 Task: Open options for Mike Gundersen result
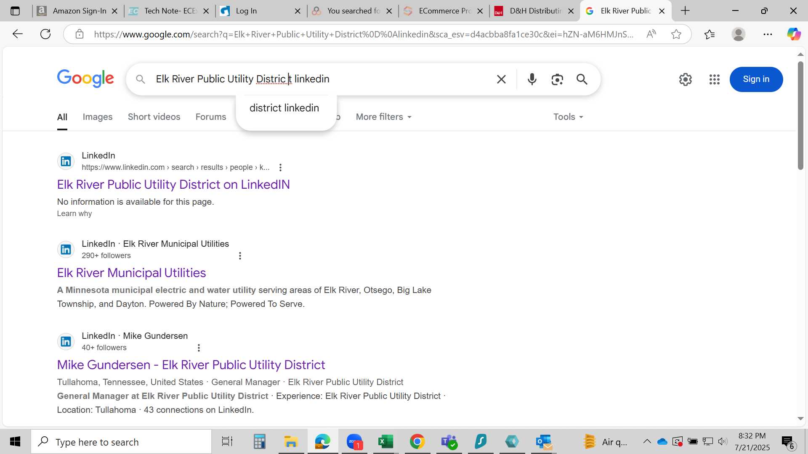[x=199, y=348]
